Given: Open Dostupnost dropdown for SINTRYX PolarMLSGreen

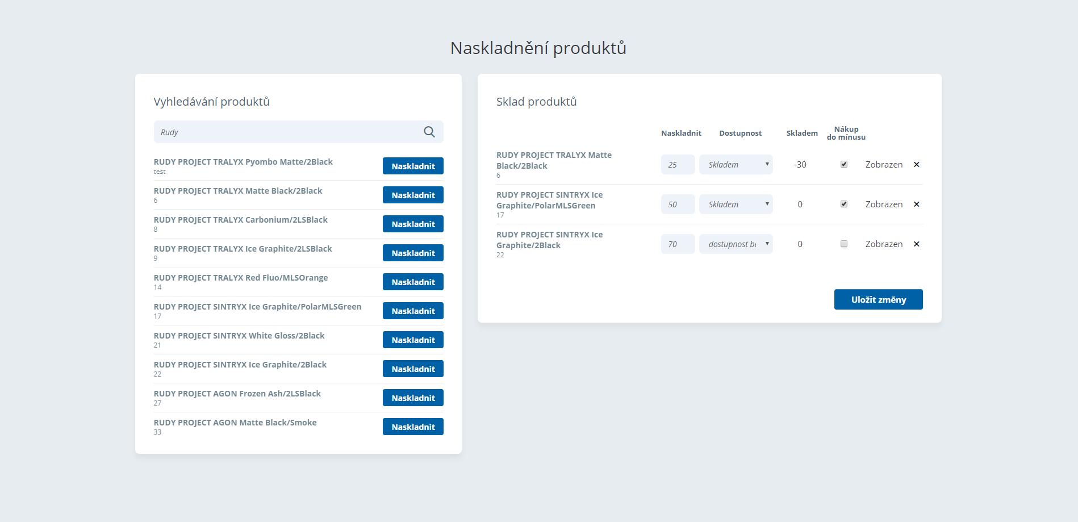Looking at the screenshot, I should coord(736,204).
